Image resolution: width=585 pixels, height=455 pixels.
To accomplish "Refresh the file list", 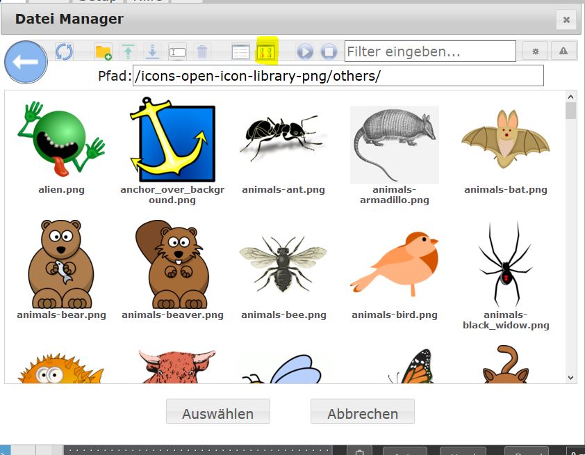I will 64,51.
